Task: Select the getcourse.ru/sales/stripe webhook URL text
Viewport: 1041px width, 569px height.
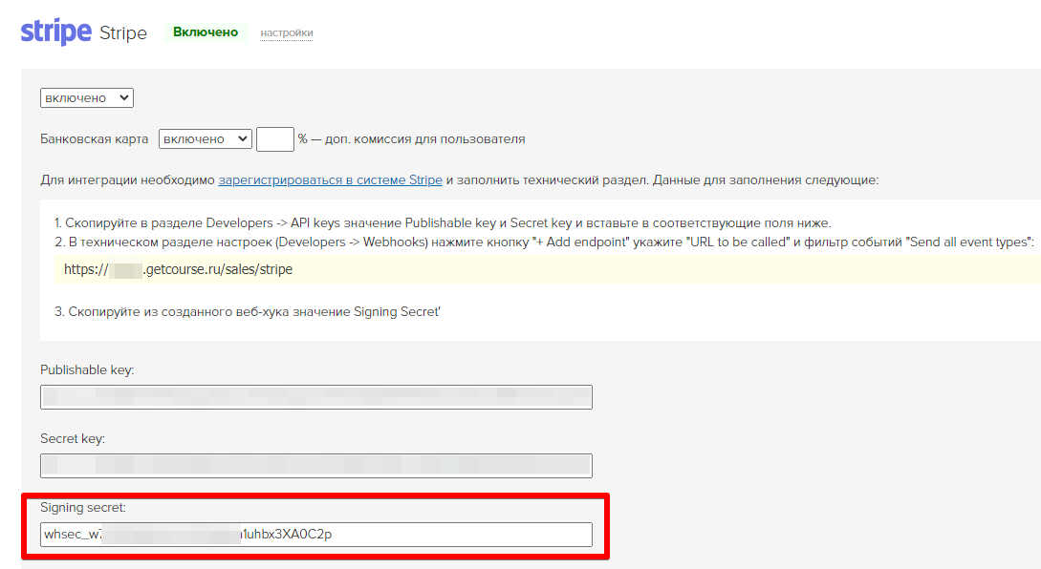Action: pos(178,269)
